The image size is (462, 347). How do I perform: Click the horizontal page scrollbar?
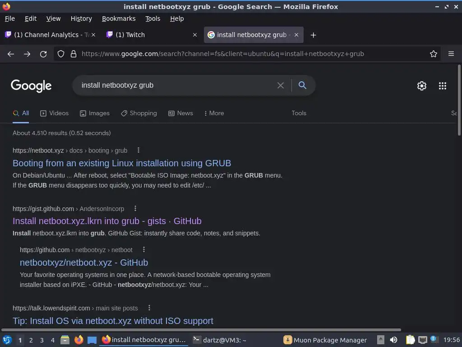tap(201, 329)
